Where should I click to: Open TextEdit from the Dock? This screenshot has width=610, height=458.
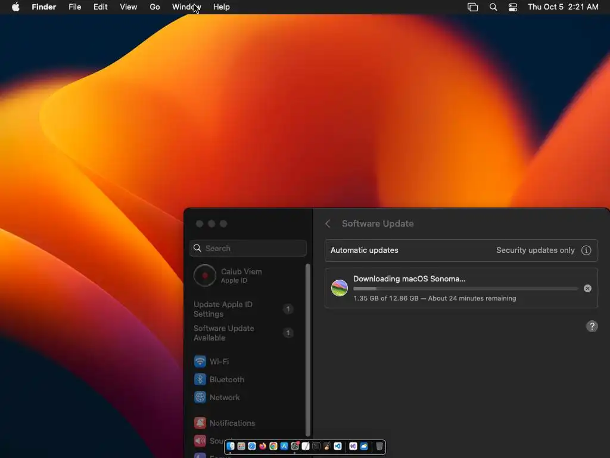pyautogui.click(x=306, y=446)
